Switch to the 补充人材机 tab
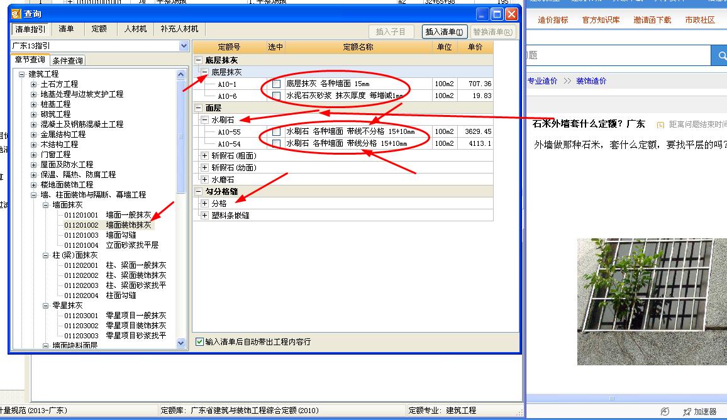 (x=179, y=29)
